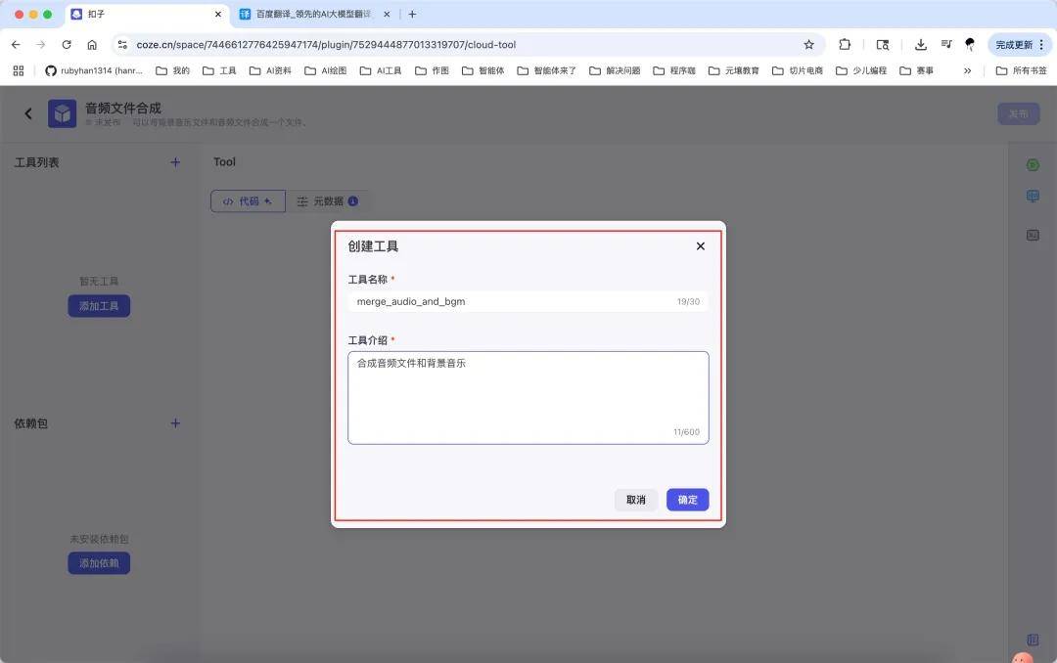The height and width of the screenshot is (663, 1057).
Task: Click the 添加依赖 button
Action: coord(99,563)
